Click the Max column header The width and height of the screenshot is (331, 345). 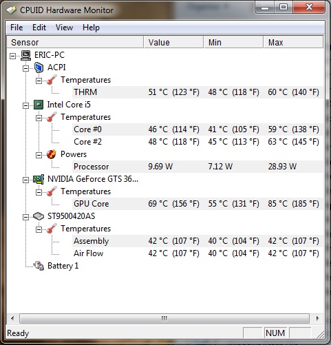tap(293, 42)
